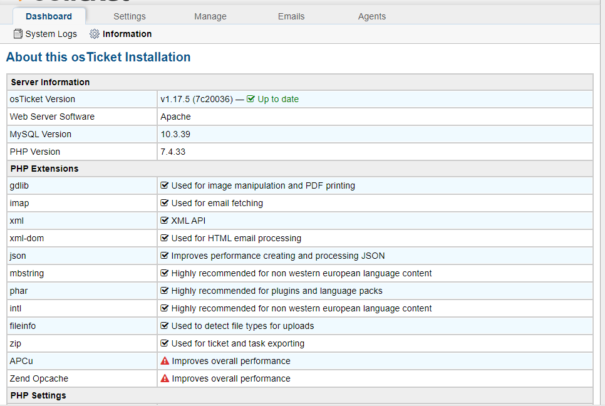The height and width of the screenshot is (406, 605).
Task: Click the gdlib checkmark icon
Action: (x=165, y=185)
